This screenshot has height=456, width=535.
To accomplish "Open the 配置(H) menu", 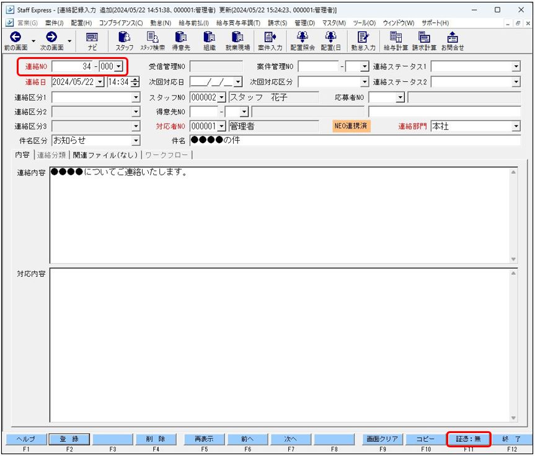I will click(81, 23).
